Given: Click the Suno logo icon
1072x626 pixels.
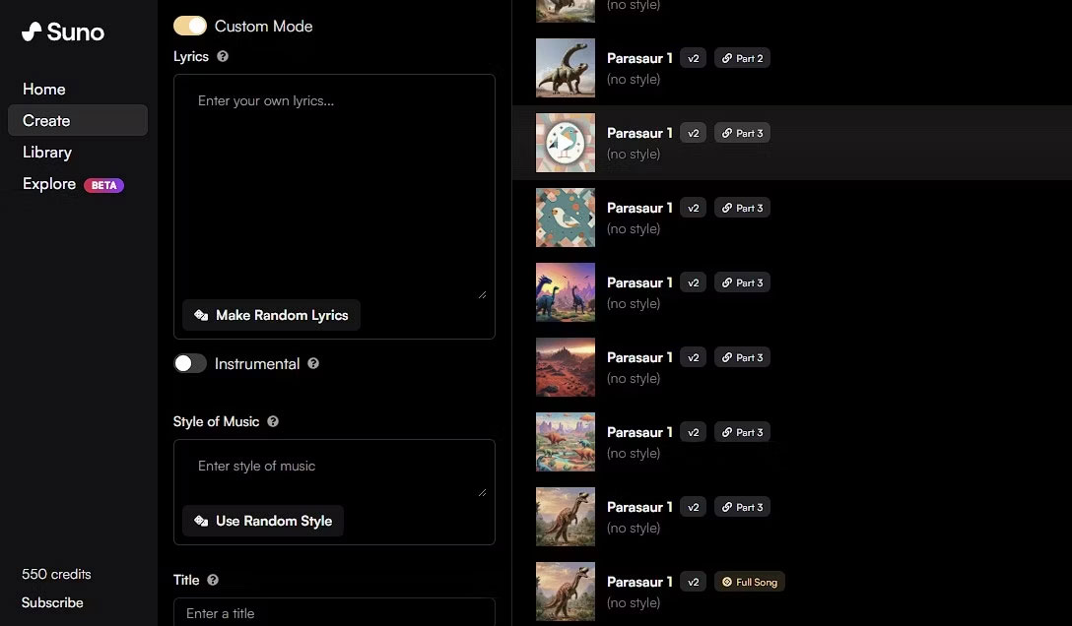Looking at the screenshot, I should pos(32,31).
